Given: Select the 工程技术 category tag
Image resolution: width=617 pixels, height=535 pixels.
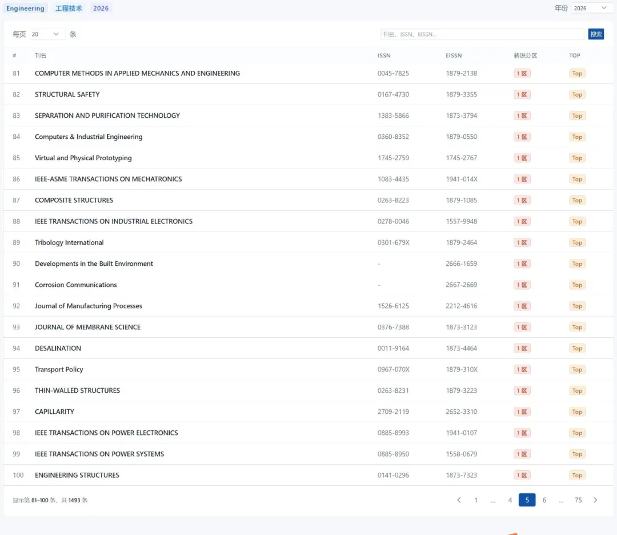Looking at the screenshot, I should (x=69, y=9).
